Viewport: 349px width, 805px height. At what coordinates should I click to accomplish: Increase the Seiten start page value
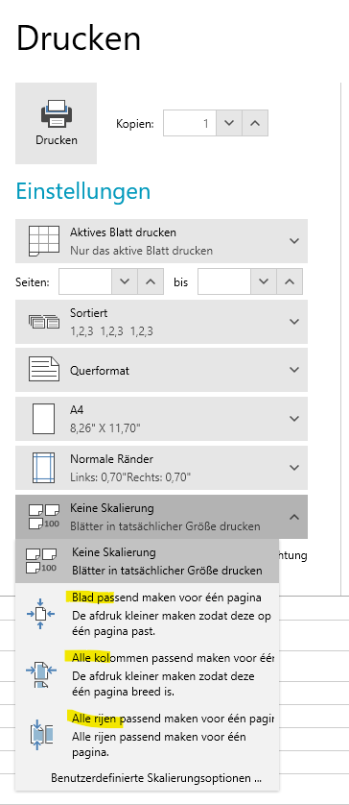click(151, 281)
